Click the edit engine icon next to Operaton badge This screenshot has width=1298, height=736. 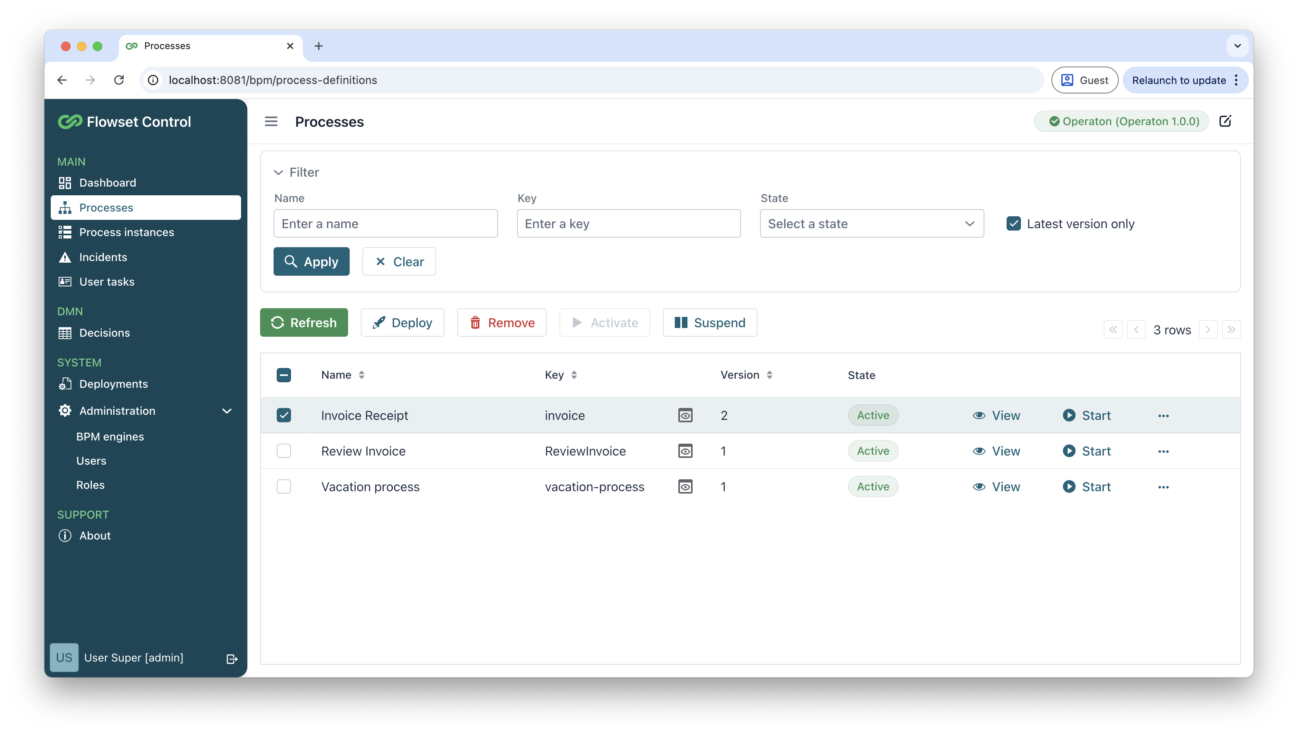tap(1225, 121)
